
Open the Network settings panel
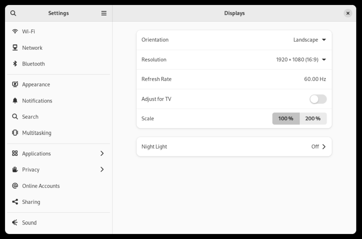pos(32,48)
